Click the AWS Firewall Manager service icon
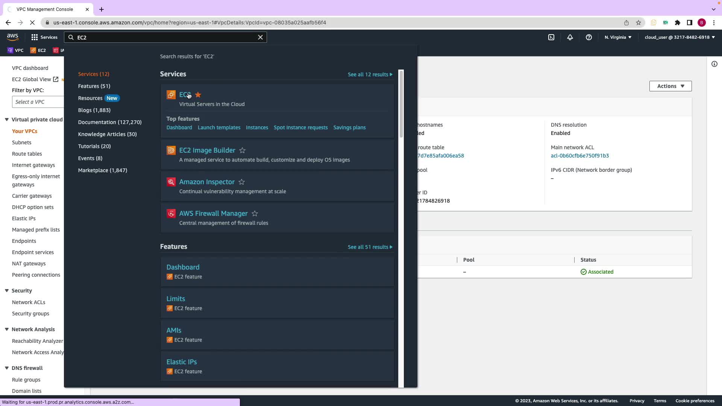 click(x=171, y=214)
